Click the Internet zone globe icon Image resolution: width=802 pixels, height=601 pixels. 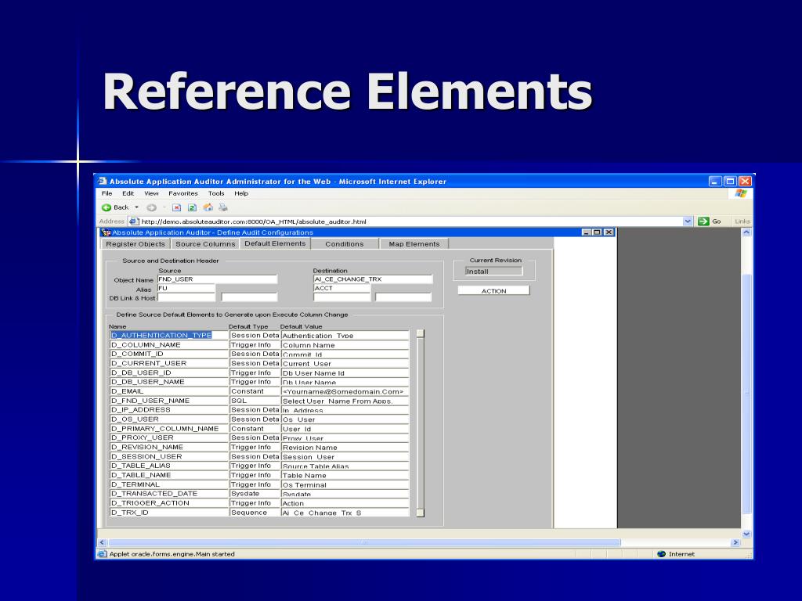[x=661, y=554]
